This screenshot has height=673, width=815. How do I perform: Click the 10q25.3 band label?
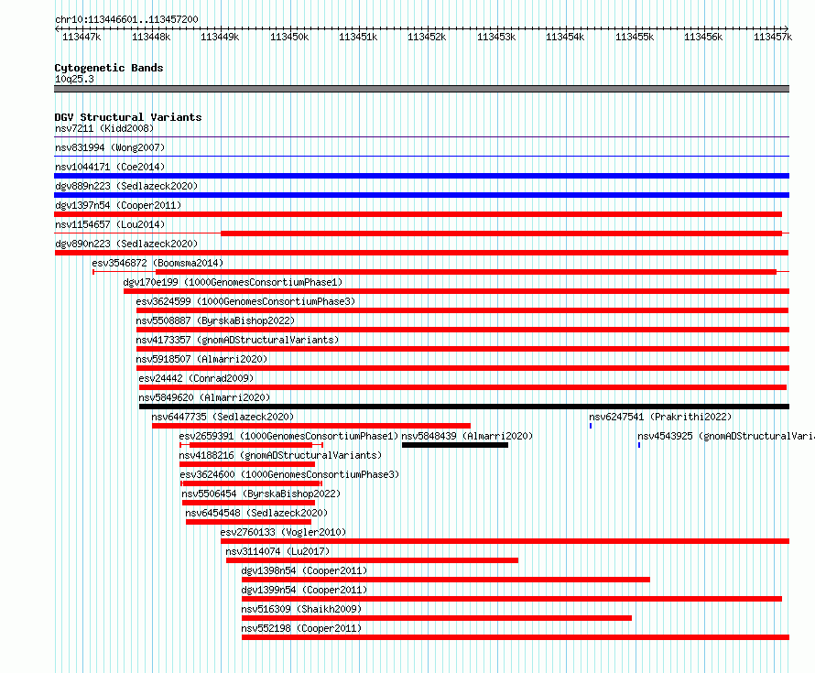74,79
